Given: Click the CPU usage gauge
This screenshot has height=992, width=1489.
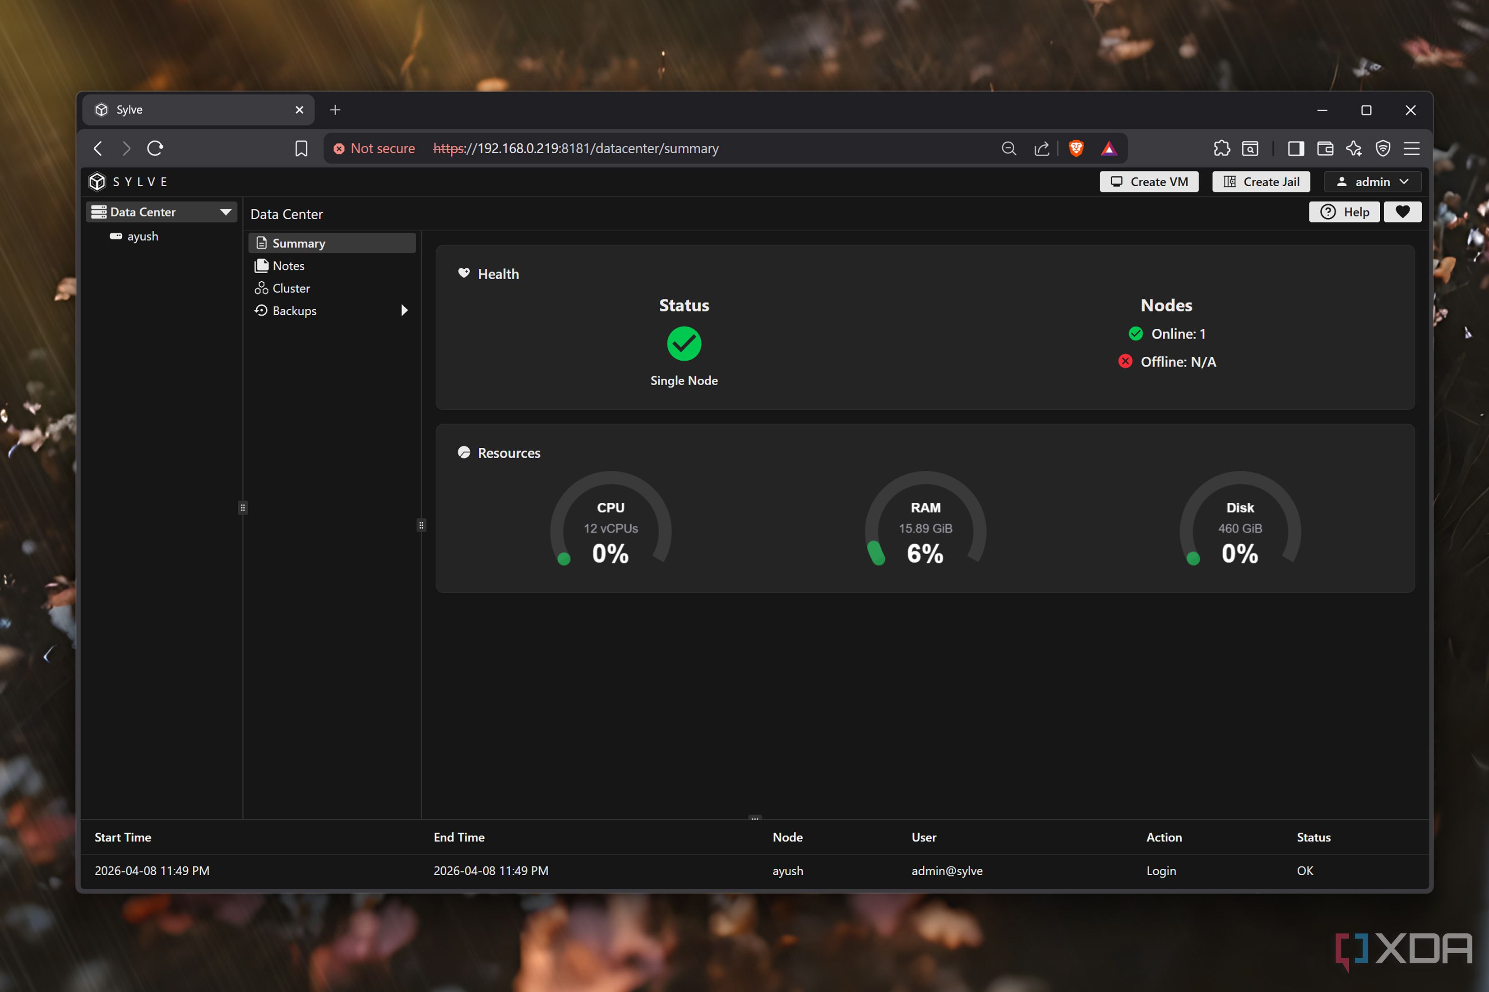Looking at the screenshot, I should pos(610,519).
